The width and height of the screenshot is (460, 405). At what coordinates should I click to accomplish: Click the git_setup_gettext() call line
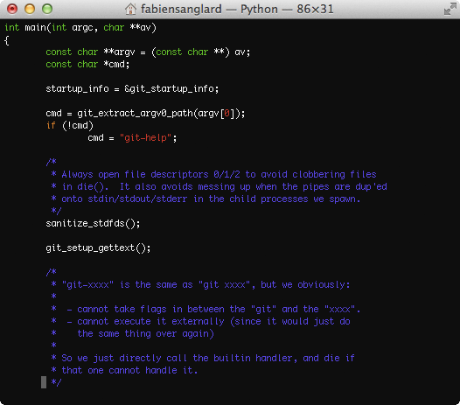click(x=98, y=248)
